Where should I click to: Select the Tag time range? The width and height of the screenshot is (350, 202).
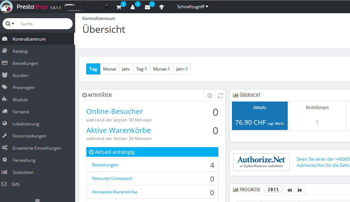pos(93,69)
